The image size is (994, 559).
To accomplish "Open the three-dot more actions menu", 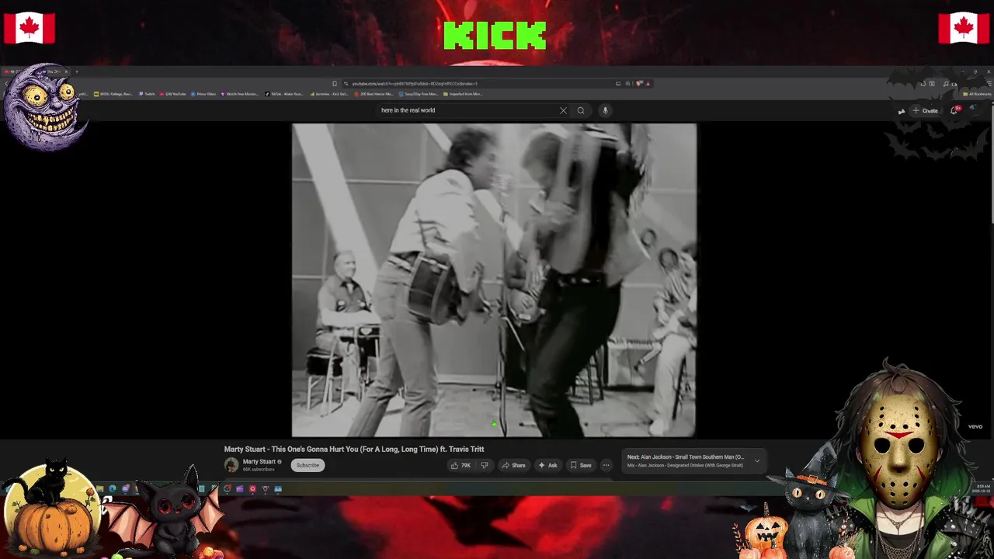I will pyautogui.click(x=606, y=465).
